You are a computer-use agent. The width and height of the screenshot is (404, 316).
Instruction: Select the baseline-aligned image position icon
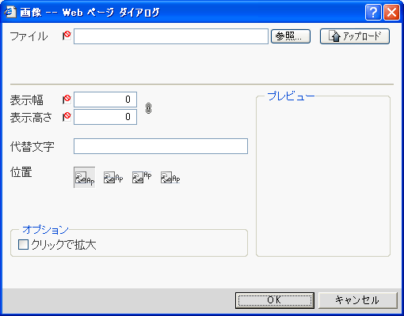85,178
